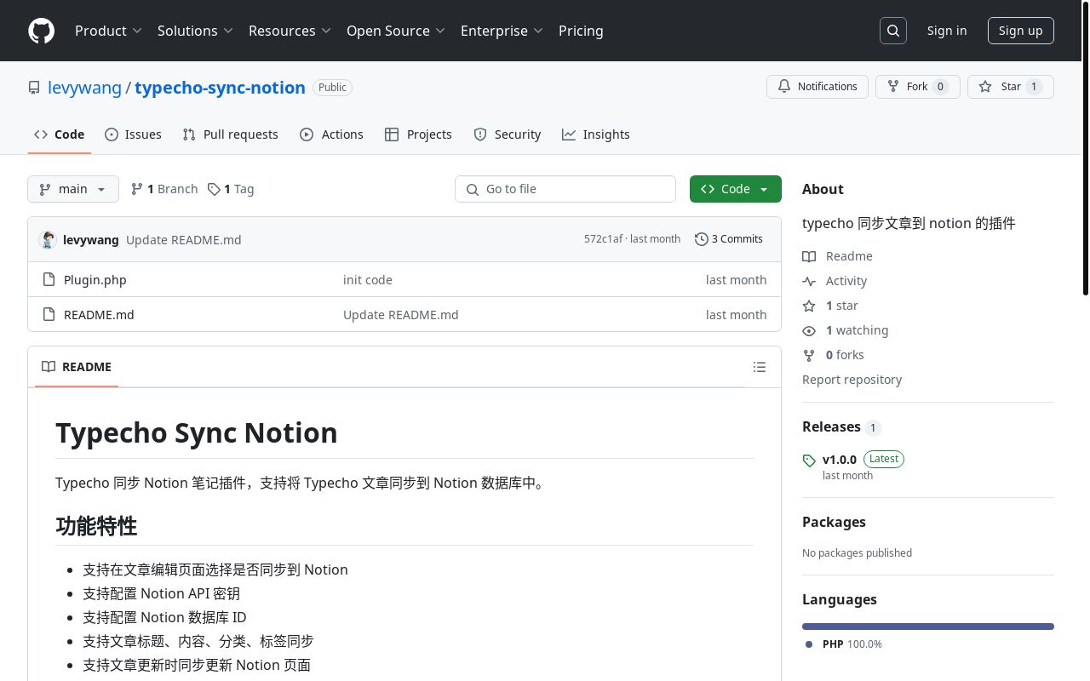Click the GitHub logo icon
This screenshot has width=1090, height=681.
click(x=41, y=31)
